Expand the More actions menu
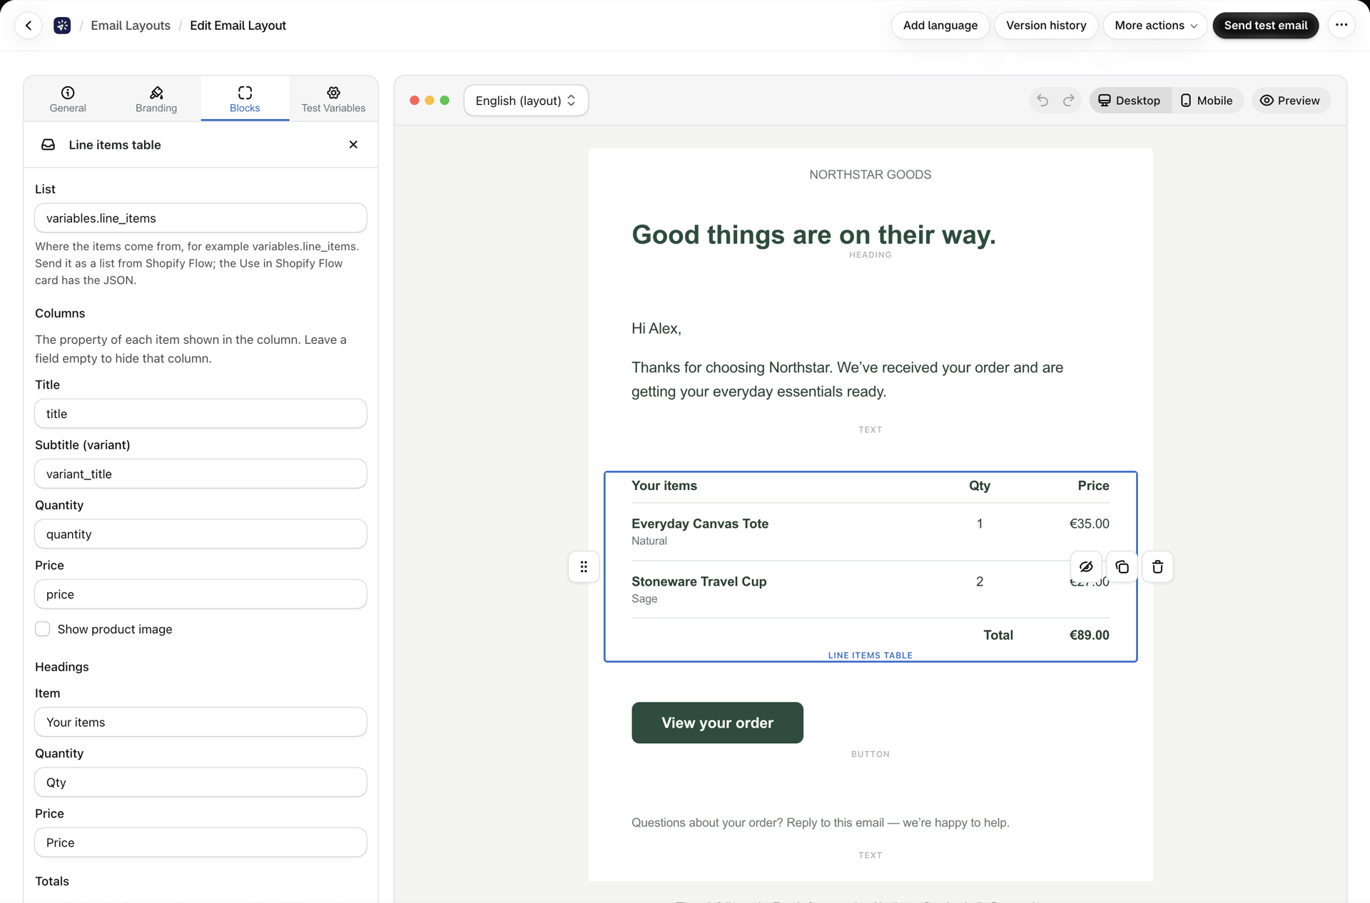Screen dimensions: 1370x903 point(1155,26)
